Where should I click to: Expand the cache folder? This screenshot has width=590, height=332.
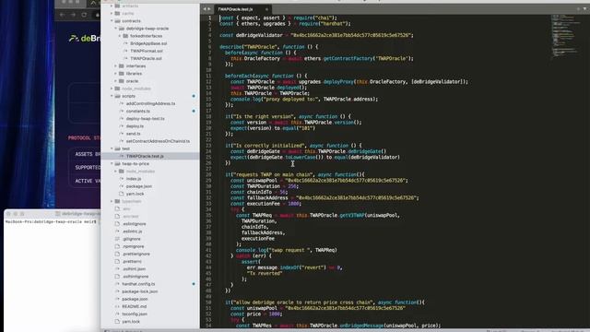pyautogui.click(x=112, y=13)
